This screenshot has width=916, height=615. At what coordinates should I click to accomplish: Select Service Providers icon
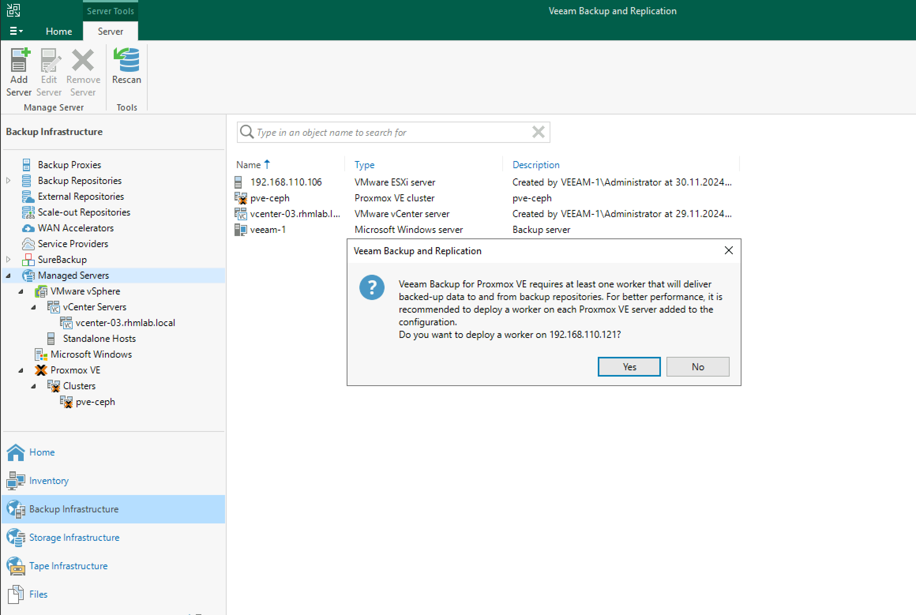(28, 244)
